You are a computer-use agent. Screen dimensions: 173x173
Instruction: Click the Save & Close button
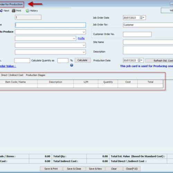coord(74,169)
